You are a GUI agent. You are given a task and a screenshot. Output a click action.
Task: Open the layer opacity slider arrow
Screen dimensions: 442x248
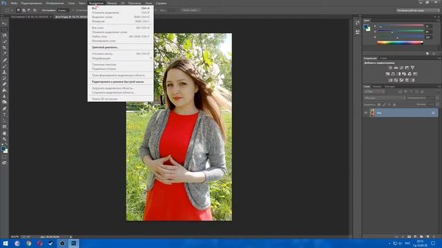pos(437,98)
